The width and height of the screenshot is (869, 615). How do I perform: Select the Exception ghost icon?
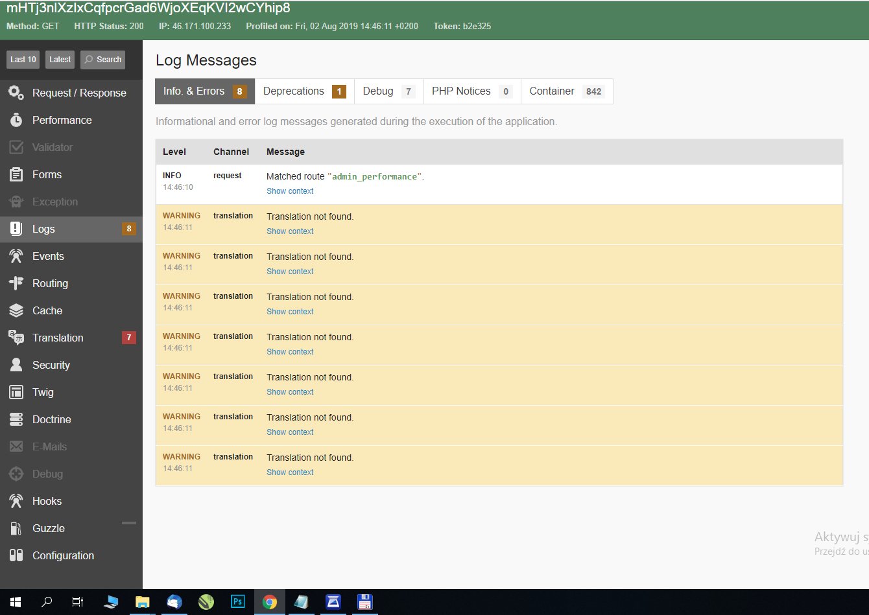click(16, 202)
